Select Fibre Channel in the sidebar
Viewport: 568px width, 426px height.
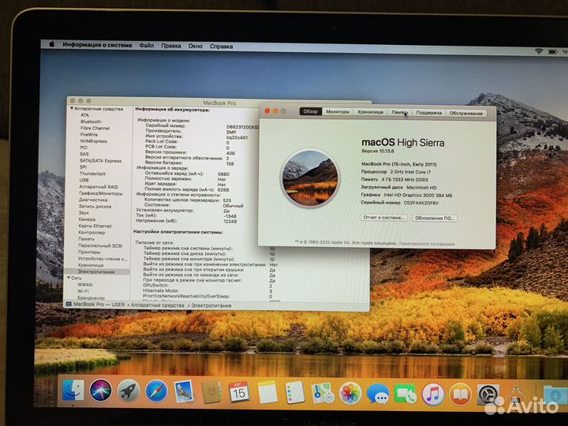click(95, 128)
